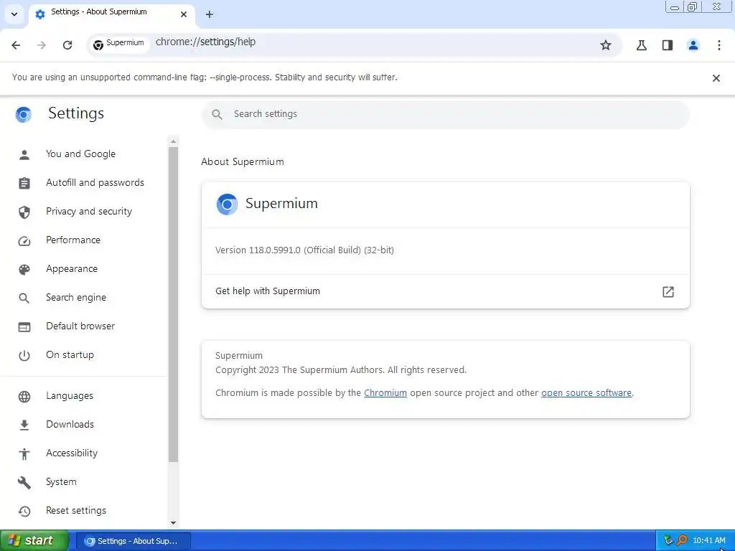Go back with the browser back arrow
Screen dimensions: 735x551
[x=16, y=45]
